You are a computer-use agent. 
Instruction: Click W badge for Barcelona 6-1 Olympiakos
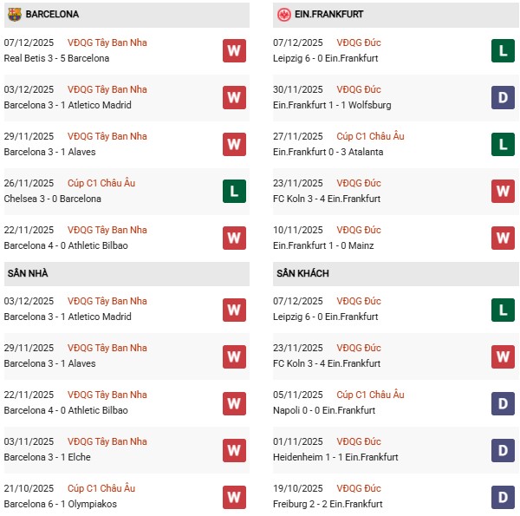234,497
